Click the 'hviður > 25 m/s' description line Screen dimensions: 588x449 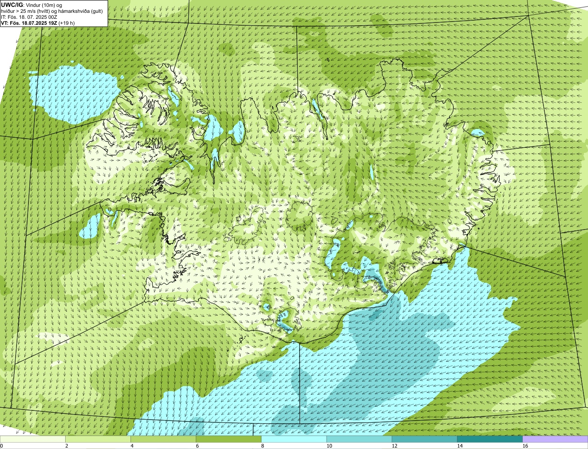click(x=52, y=11)
